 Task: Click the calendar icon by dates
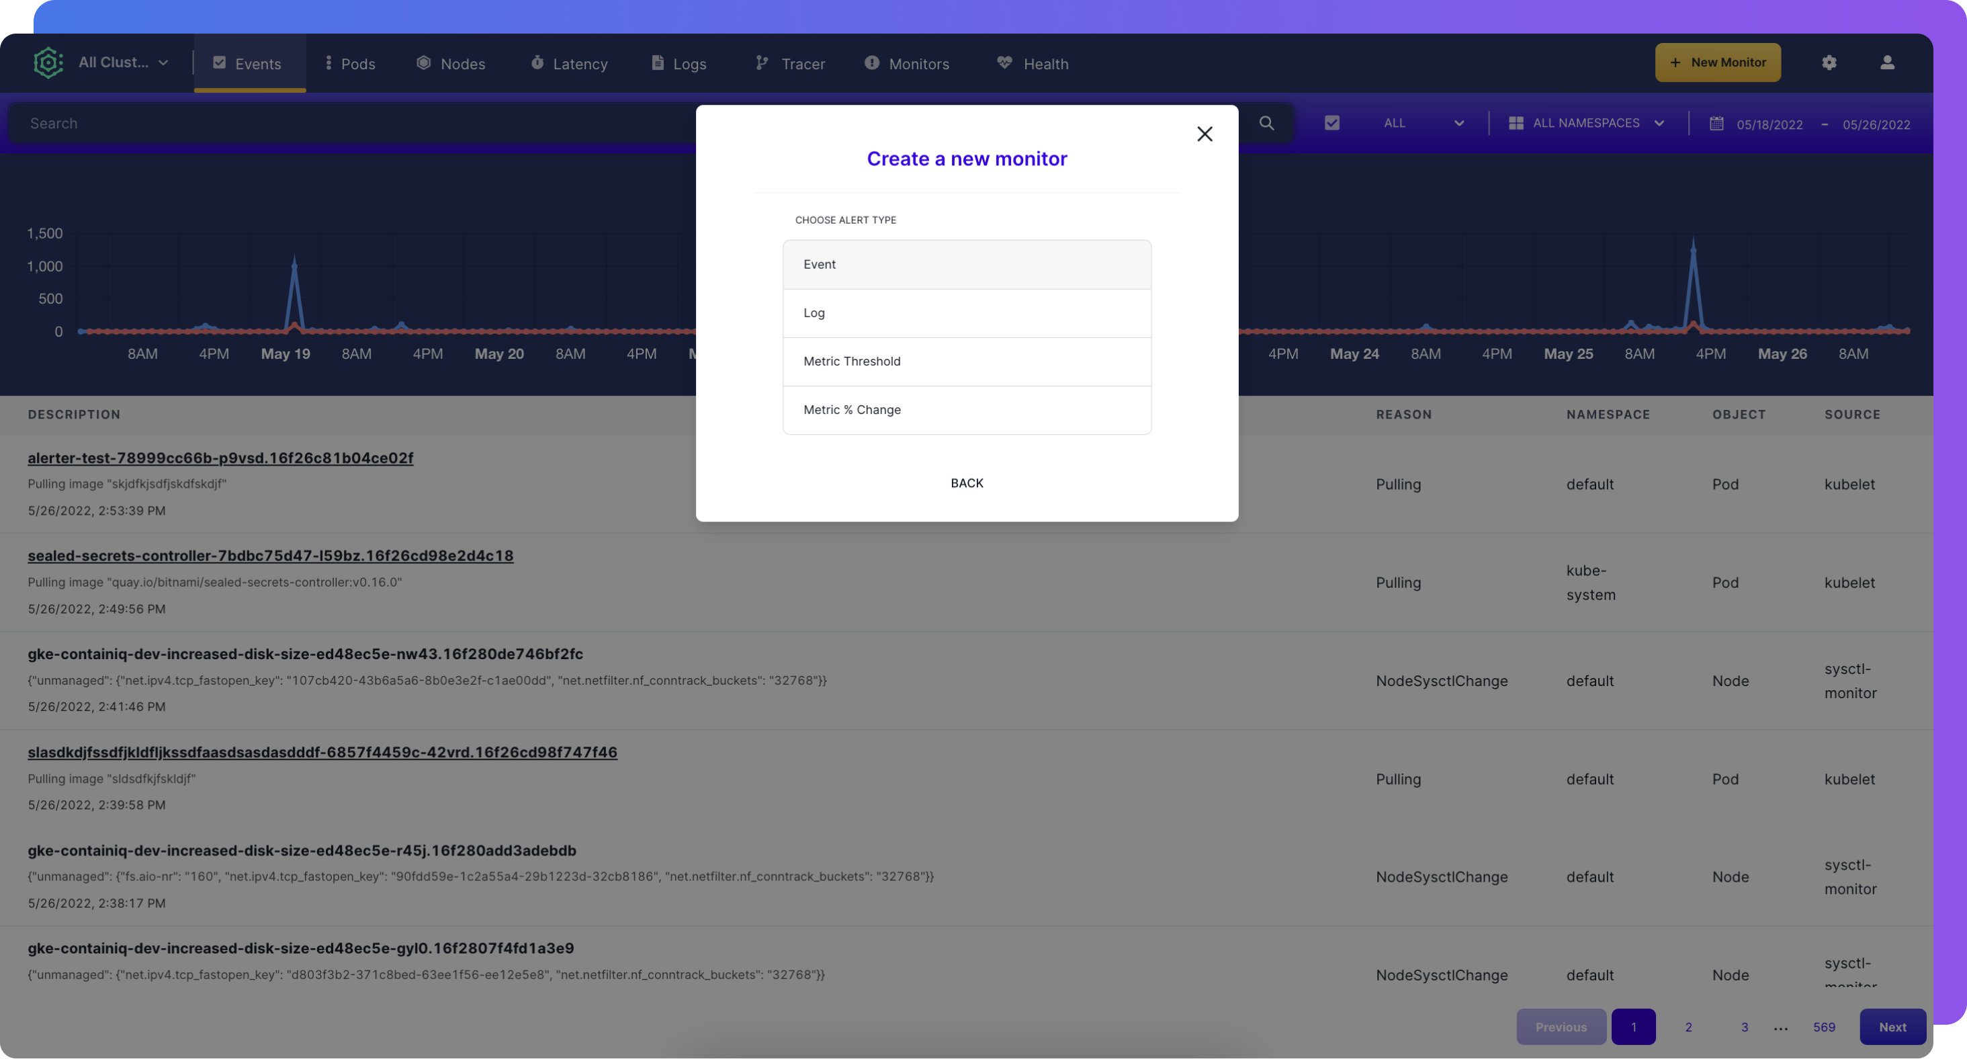[x=1716, y=124]
